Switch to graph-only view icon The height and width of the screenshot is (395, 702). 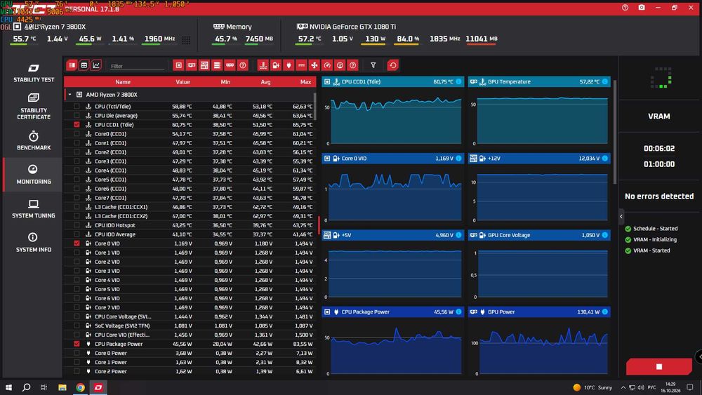tap(95, 65)
